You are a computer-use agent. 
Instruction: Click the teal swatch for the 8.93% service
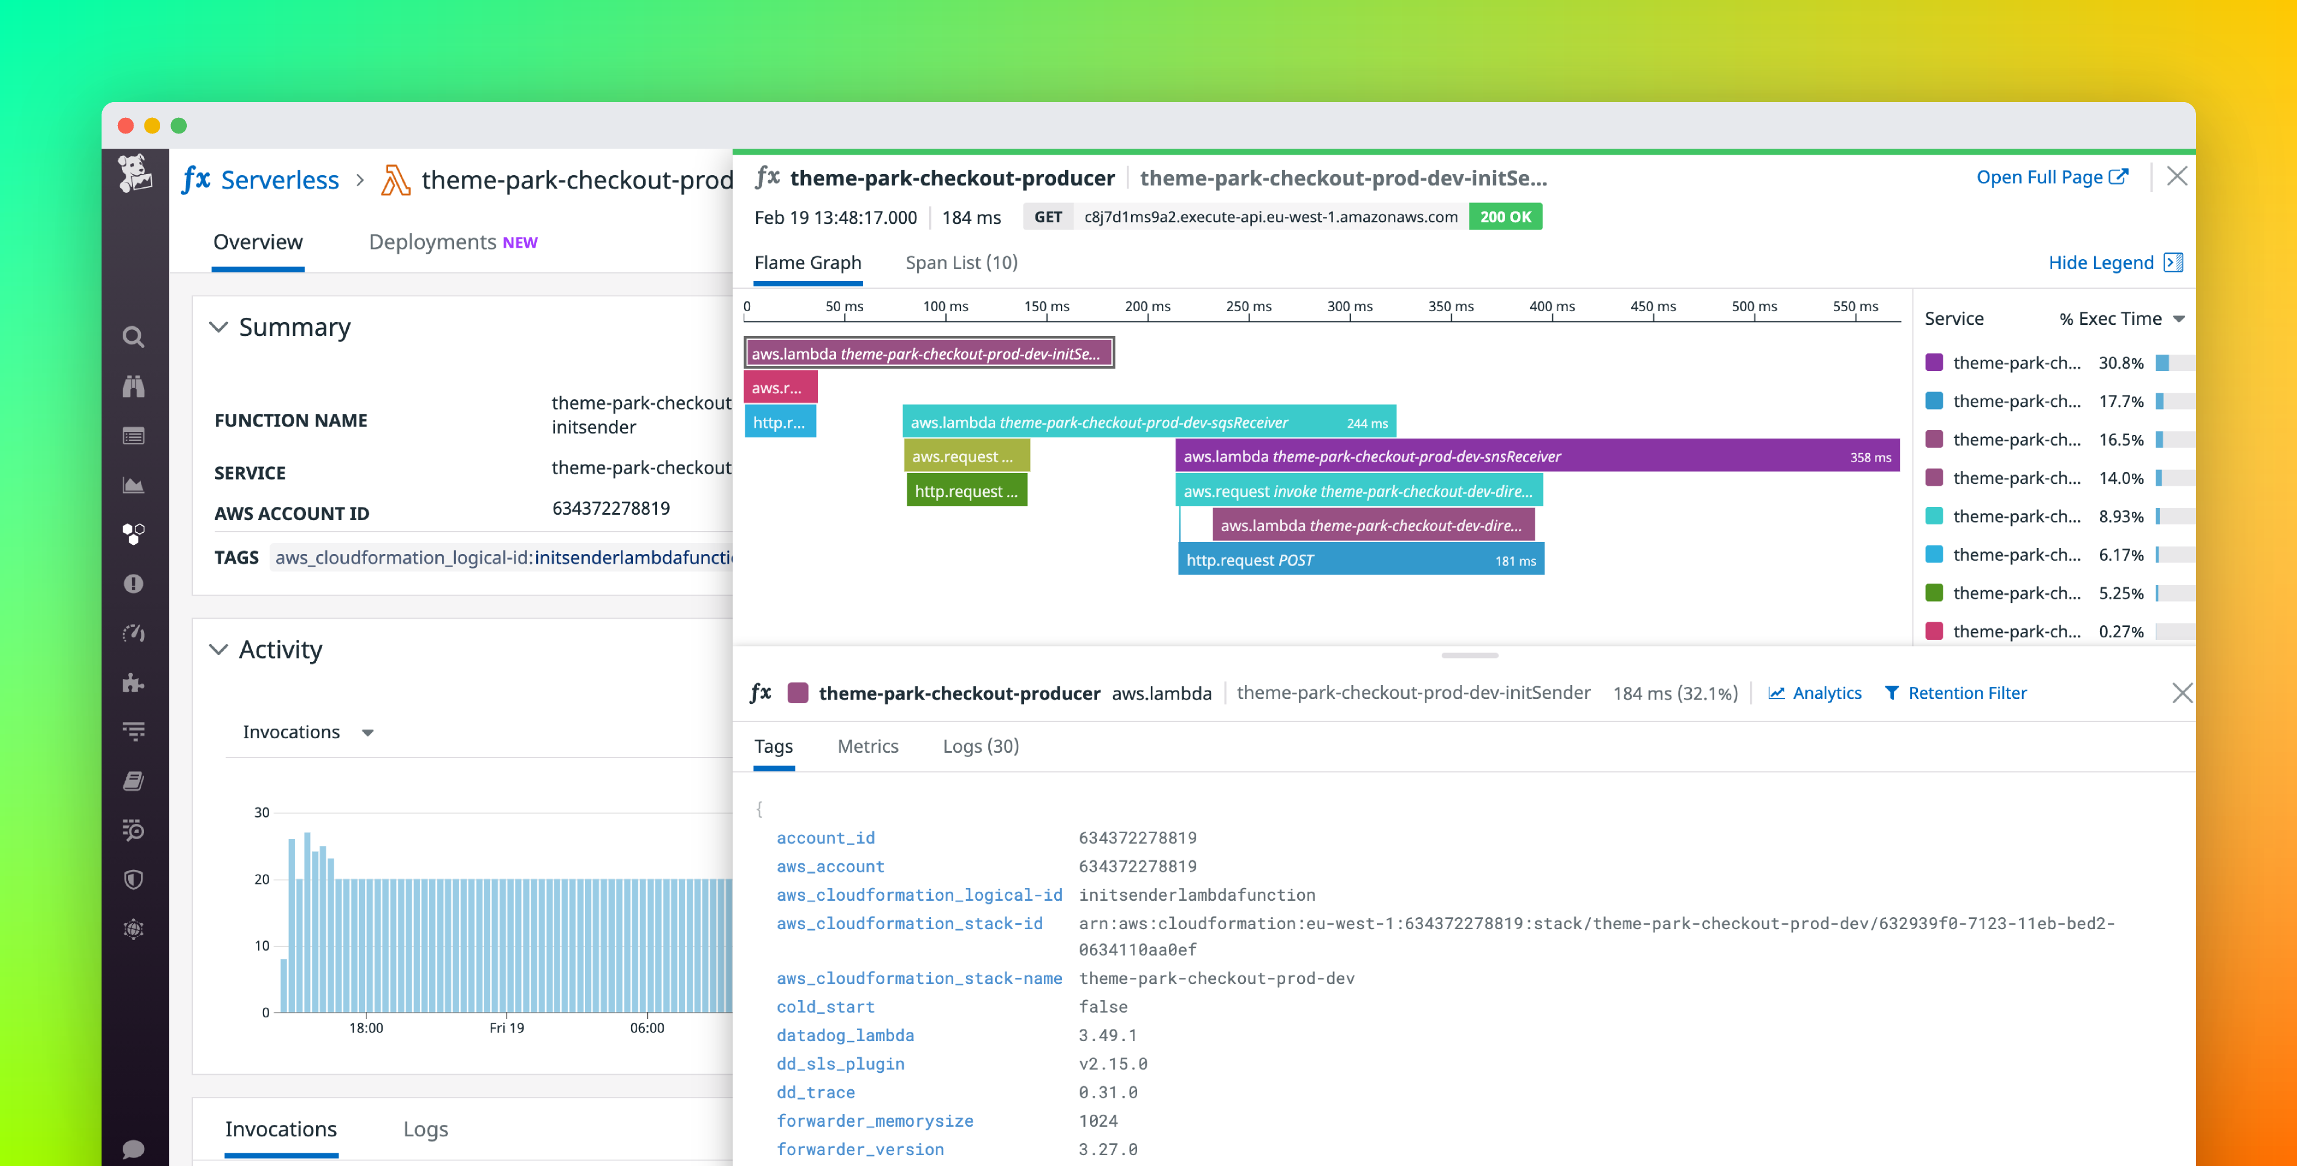(1934, 515)
